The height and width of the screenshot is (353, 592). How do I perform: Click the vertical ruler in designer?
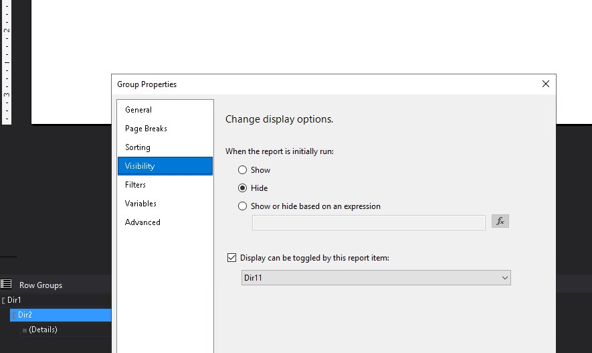pos(7,62)
